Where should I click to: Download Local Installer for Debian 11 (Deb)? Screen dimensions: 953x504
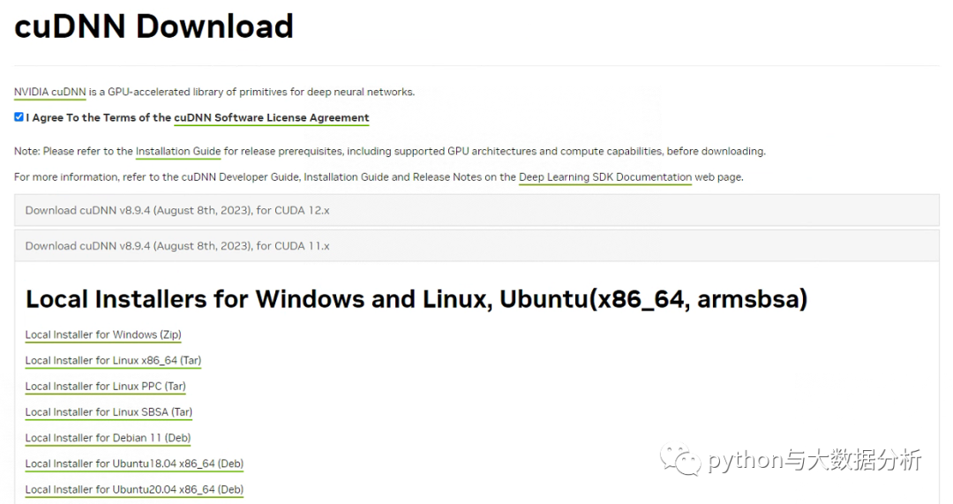tap(109, 438)
